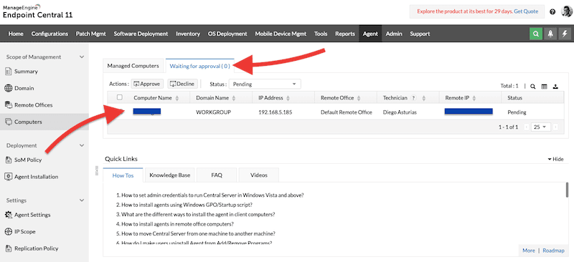Collapse the Deployment sidebar section

click(x=82, y=145)
